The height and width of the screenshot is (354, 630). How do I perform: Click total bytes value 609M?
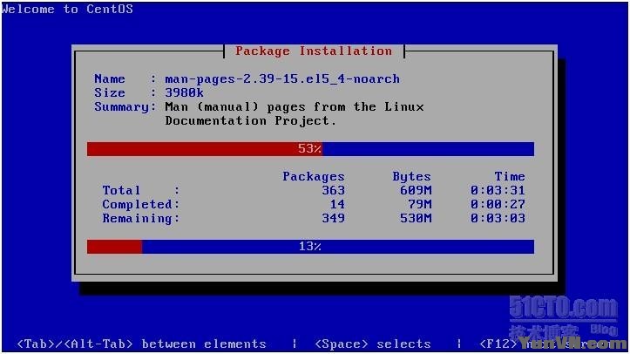point(416,190)
